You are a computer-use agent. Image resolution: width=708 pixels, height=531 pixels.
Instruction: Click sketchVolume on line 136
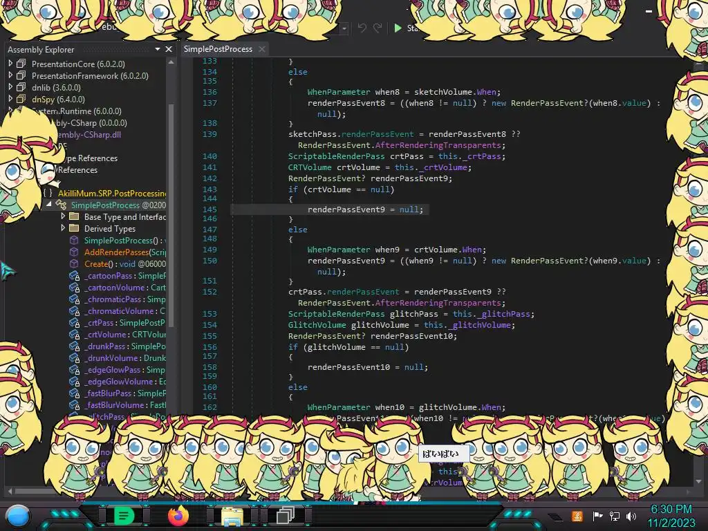pyautogui.click(x=443, y=92)
